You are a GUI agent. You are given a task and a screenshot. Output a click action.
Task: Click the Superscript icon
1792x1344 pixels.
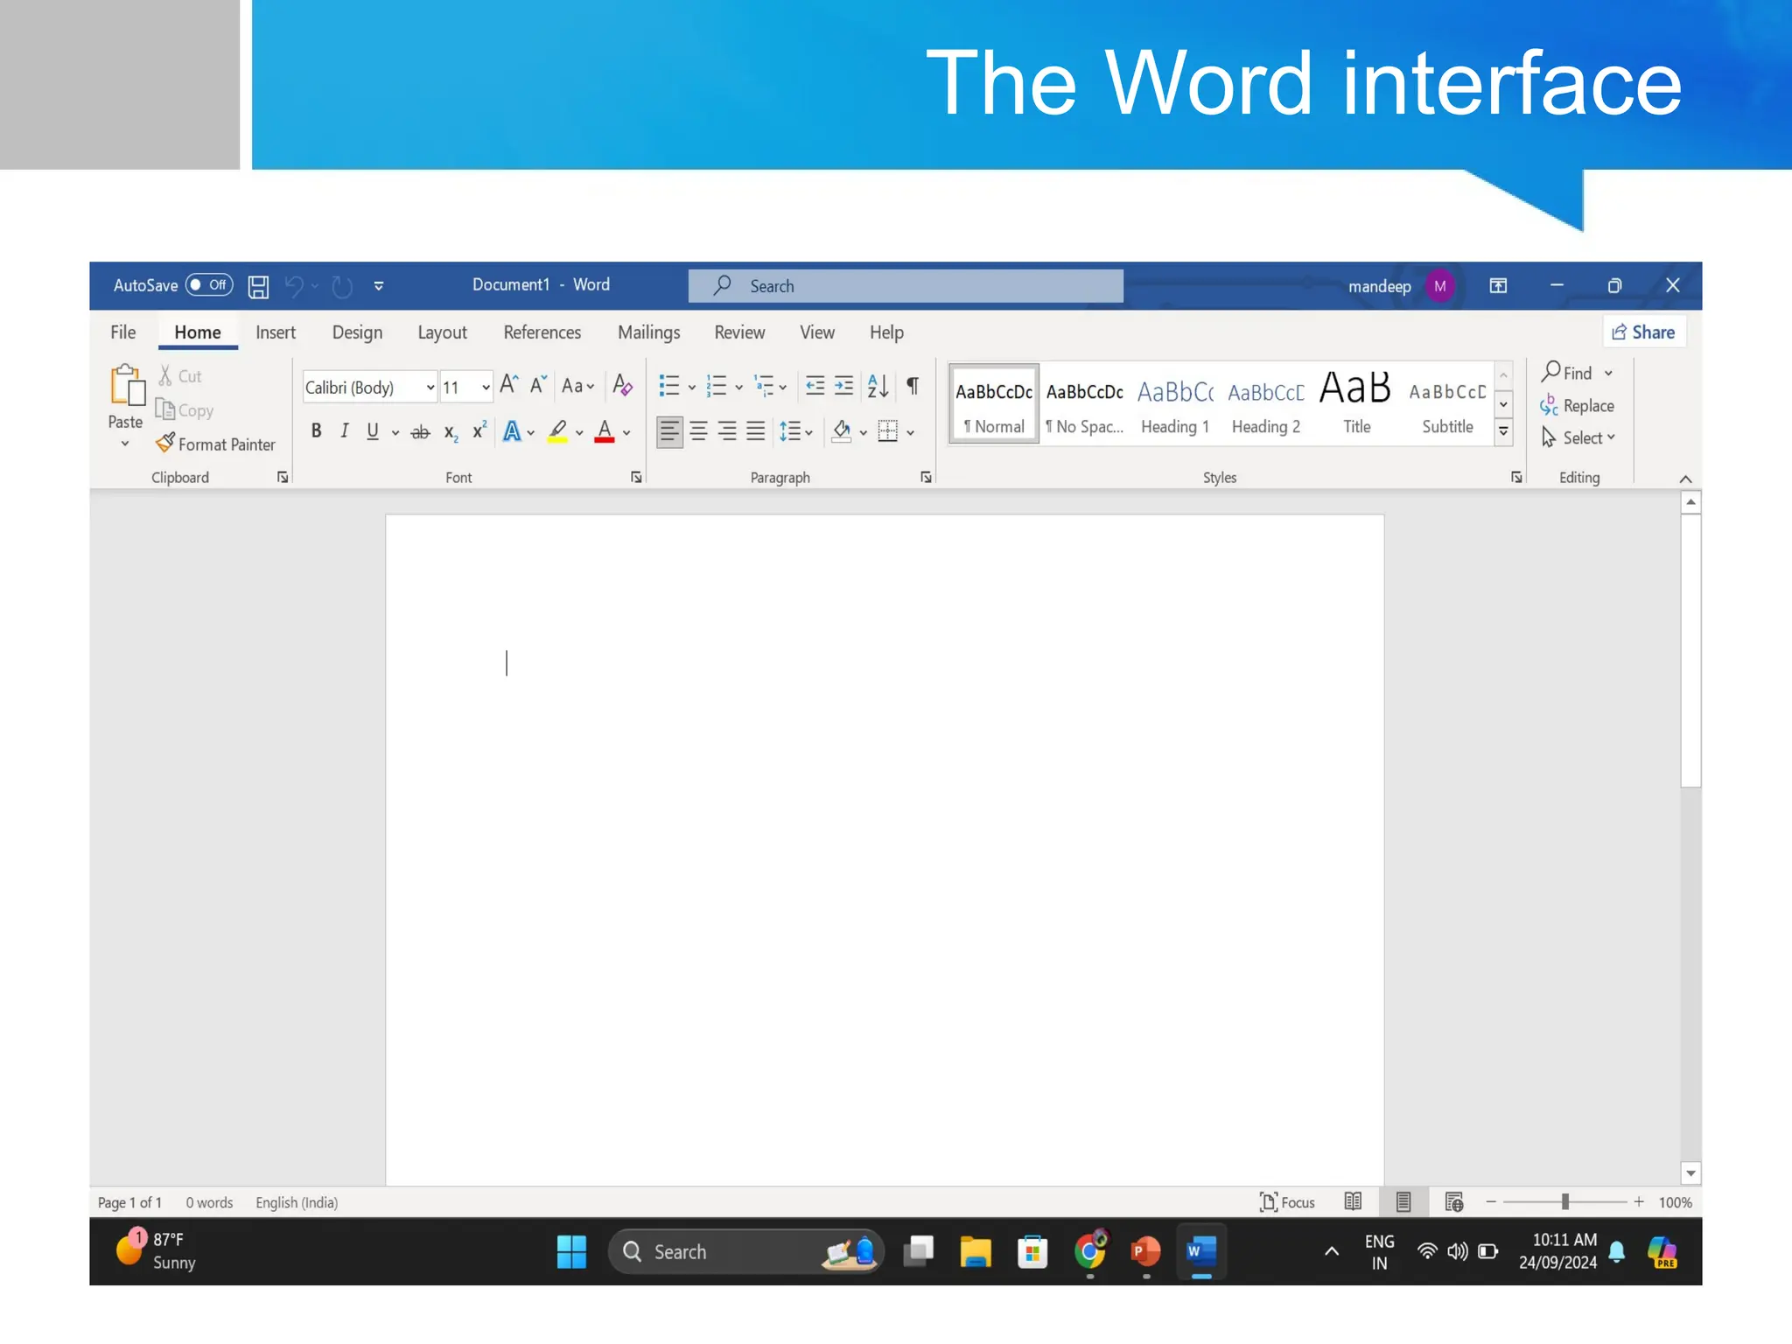click(479, 430)
